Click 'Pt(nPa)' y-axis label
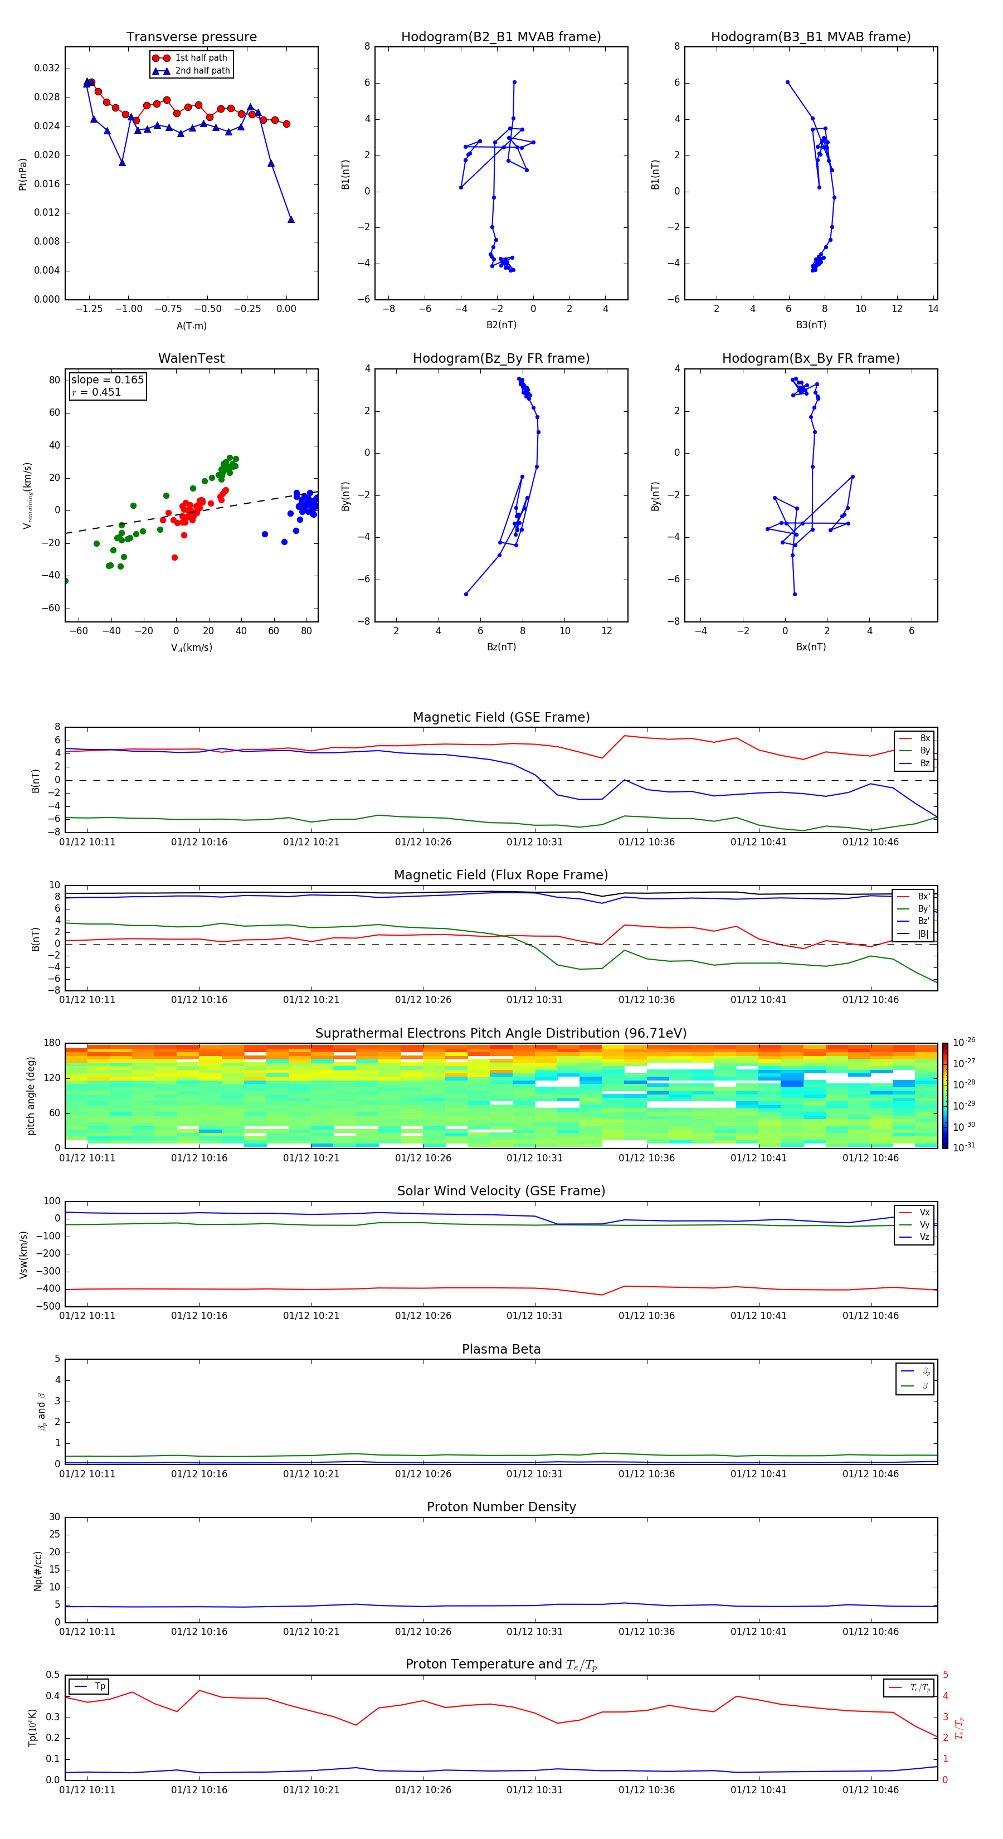This screenshot has height=1839, width=1003. tap(23, 174)
